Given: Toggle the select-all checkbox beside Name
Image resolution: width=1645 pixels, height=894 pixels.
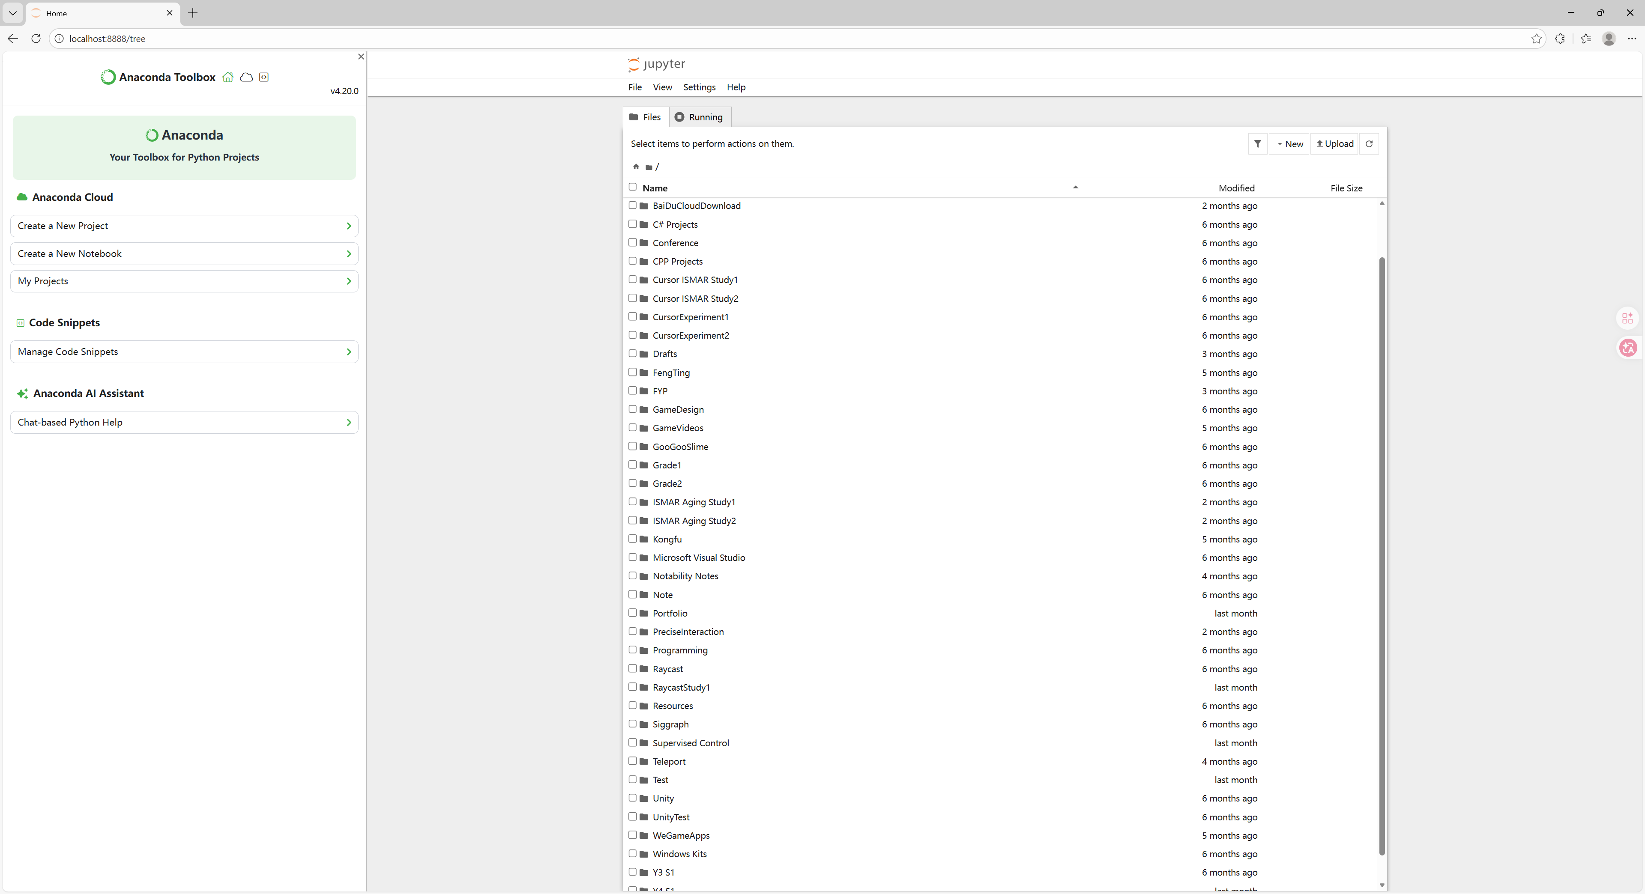Looking at the screenshot, I should (632, 187).
